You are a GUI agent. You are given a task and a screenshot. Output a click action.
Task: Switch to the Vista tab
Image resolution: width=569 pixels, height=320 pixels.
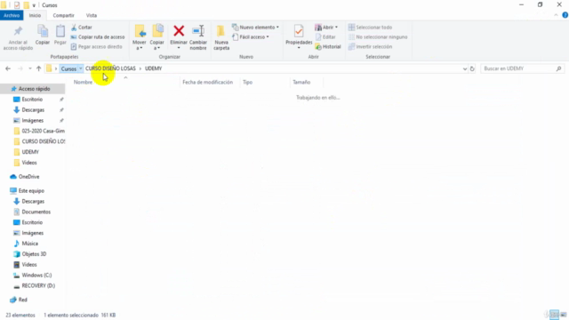pos(92,15)
